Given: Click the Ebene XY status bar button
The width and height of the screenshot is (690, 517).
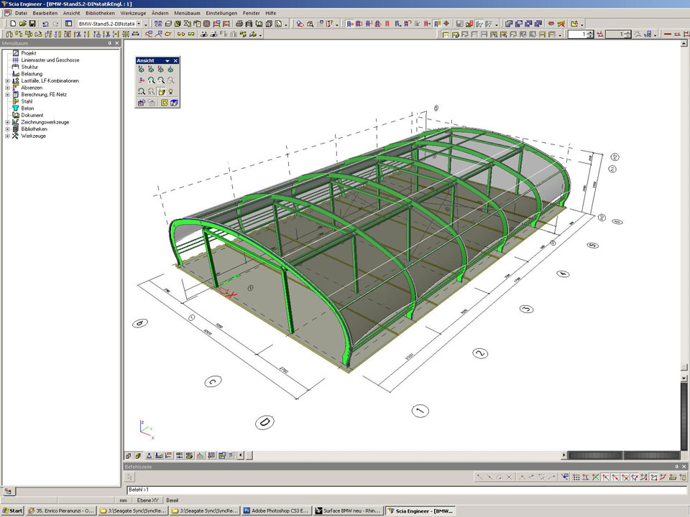Looking at the screenshot, I should (x=149, y=500).
